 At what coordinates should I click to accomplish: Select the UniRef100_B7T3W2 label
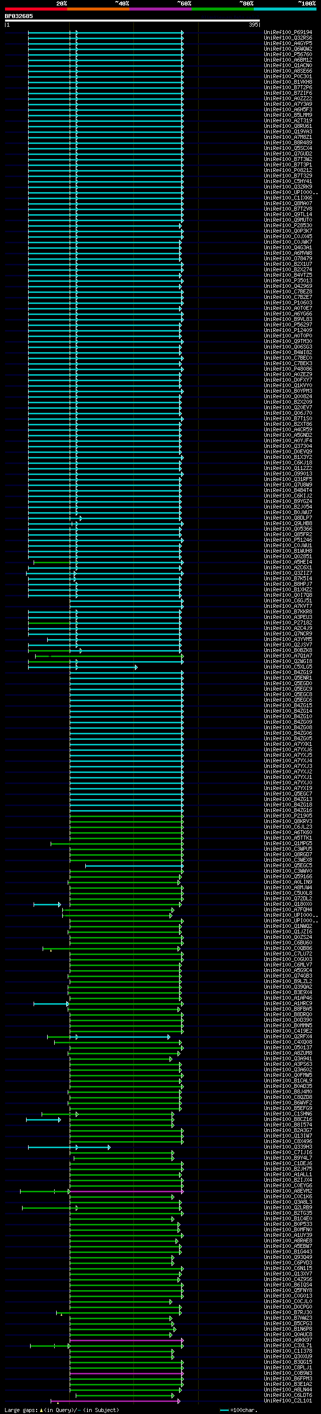[x=288, y=159]
